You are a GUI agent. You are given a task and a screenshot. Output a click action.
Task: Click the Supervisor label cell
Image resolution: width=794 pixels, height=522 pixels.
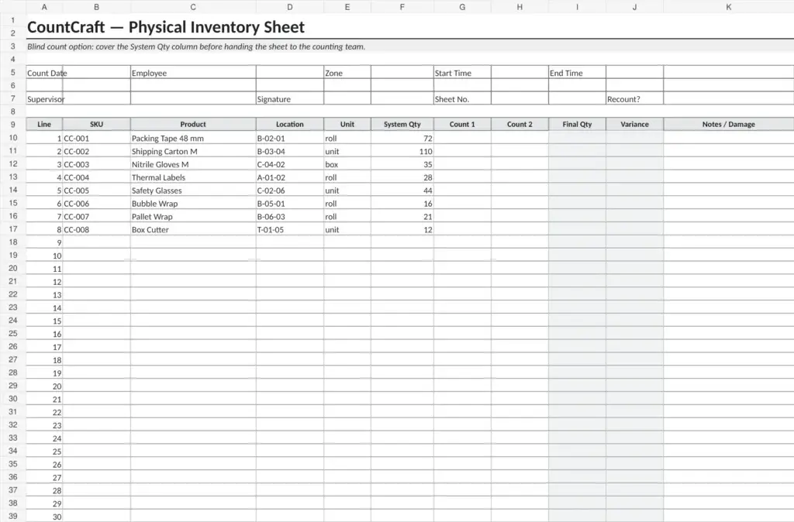coord(44,98)
